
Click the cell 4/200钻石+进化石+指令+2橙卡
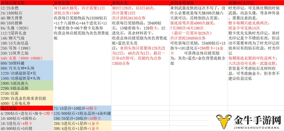[27, 113]
